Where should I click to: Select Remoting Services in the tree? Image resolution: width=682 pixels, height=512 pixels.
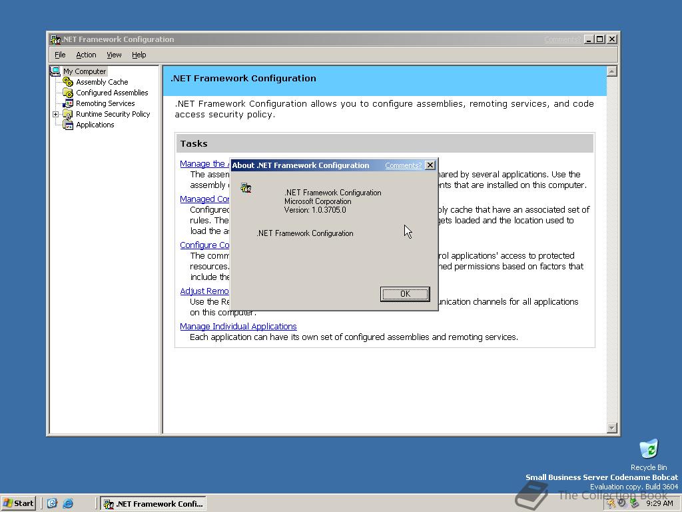point(105,103)
